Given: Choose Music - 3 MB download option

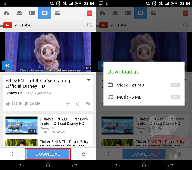Looking at the screenshot, I should point(144,97).
